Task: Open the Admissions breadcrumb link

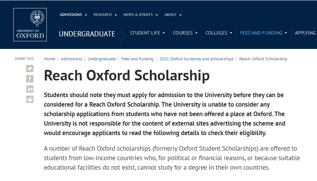Action: tap(72, 59)
